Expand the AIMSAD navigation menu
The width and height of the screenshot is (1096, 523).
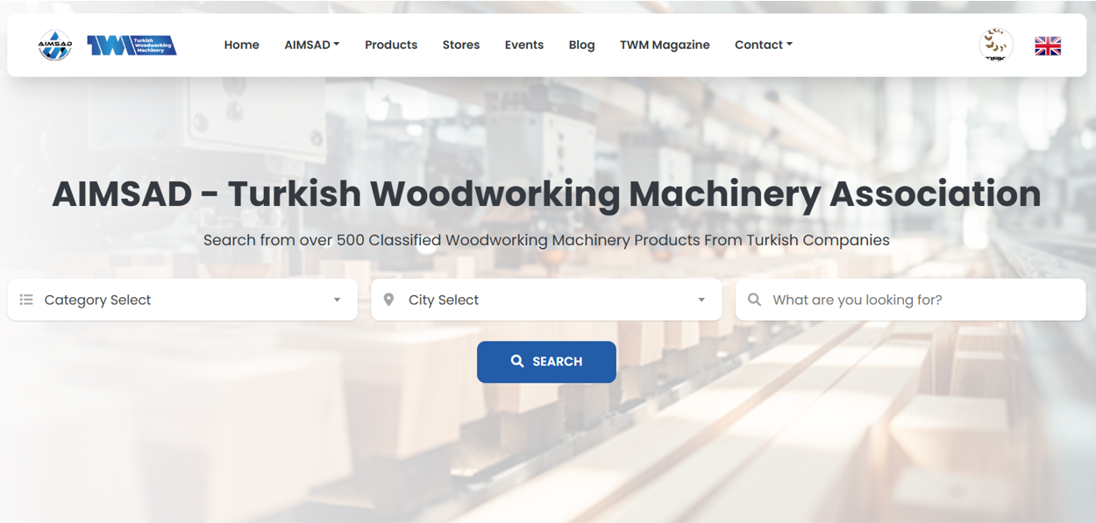(x=311, y=45)
